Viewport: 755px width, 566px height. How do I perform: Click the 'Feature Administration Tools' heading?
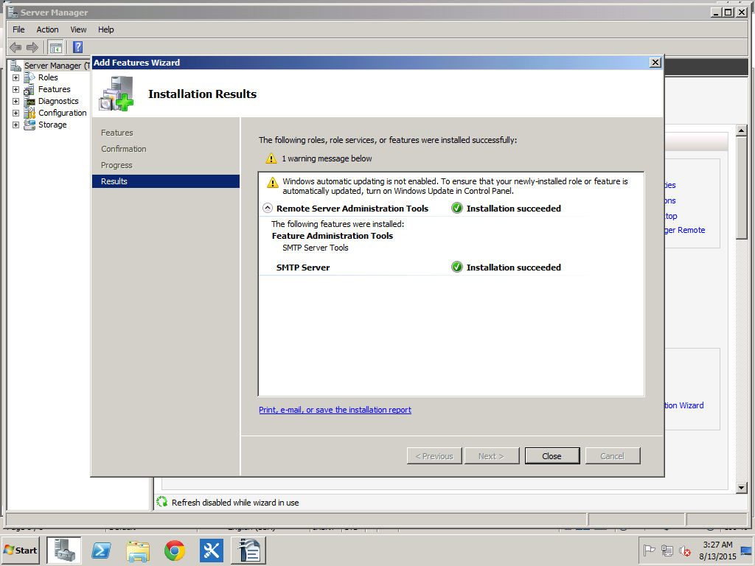coord(333,235)
